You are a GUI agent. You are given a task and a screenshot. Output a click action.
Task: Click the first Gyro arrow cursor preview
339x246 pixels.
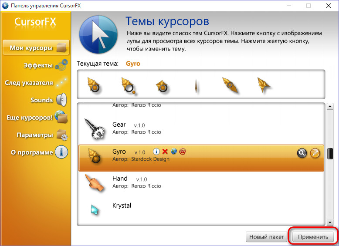[x=94, y=85]
